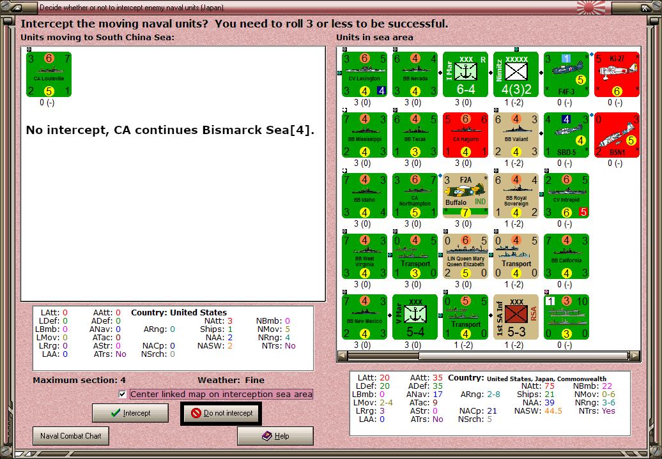Click the 'Units in sea area' heading
This screenshot has width=662, height=459.
click(374, 38)
